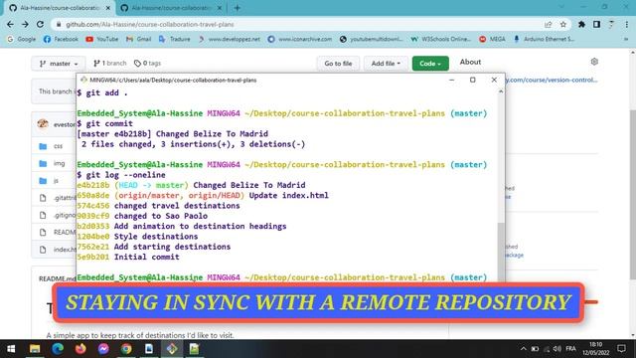Open W3Schools Online bookmark

coord(440,39)
